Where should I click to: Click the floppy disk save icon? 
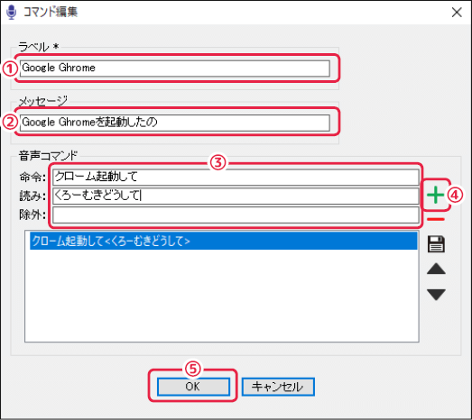point(436,243)
